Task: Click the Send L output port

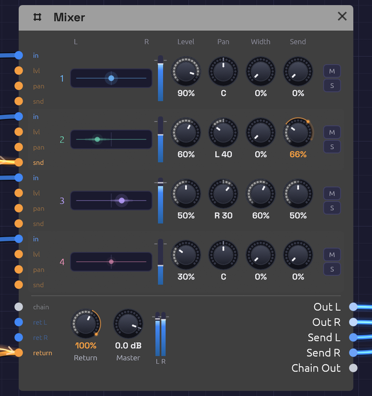Action: coord(353,338)
